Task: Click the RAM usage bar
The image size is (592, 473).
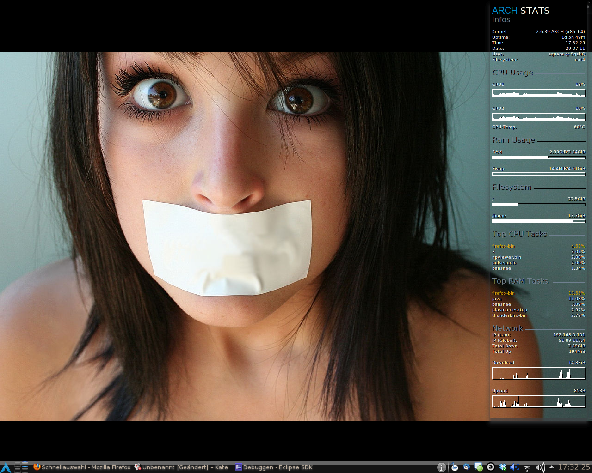Action: click(x=538, y=158)
